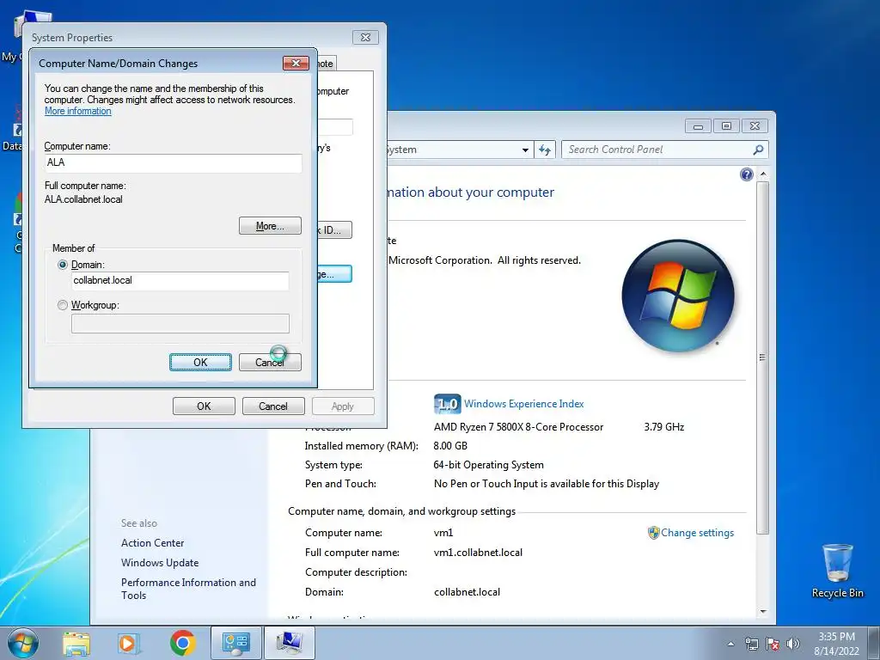Click the vm1.collabnet.local full computer name
Screen dimensions: 880x660
coord(478,553)
